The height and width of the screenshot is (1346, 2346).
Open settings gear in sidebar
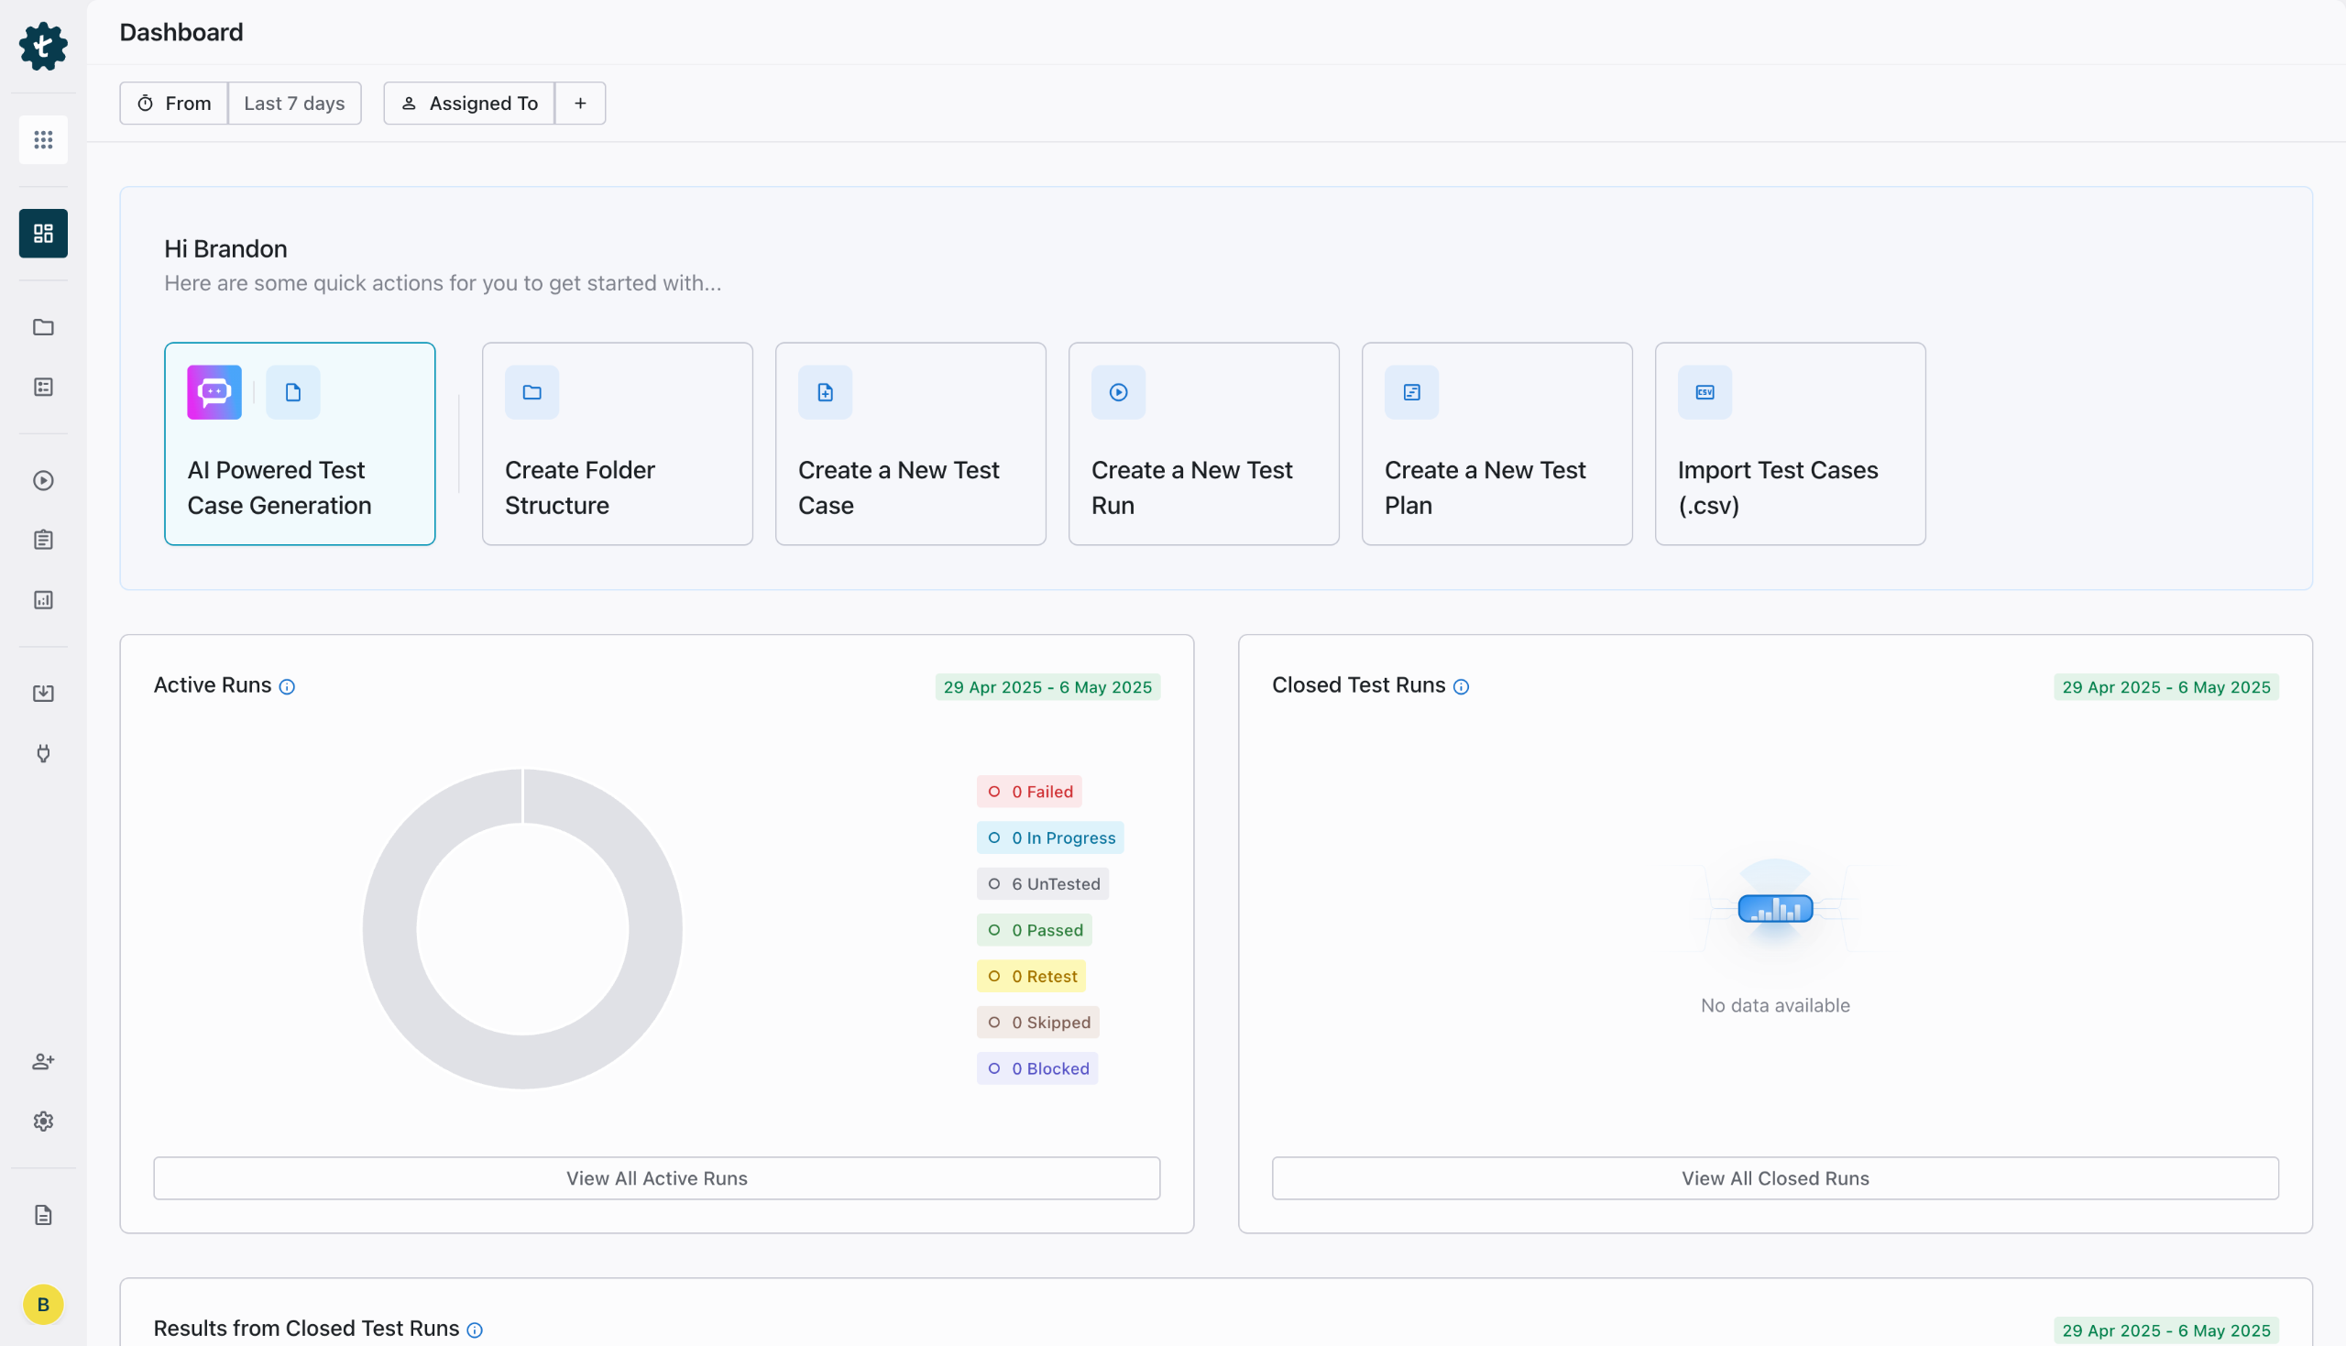pyautogui.click(x=43, y=1122)
